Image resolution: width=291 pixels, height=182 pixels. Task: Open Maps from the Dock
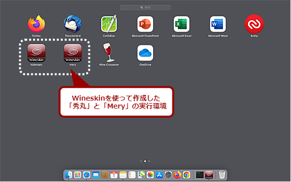141,175
